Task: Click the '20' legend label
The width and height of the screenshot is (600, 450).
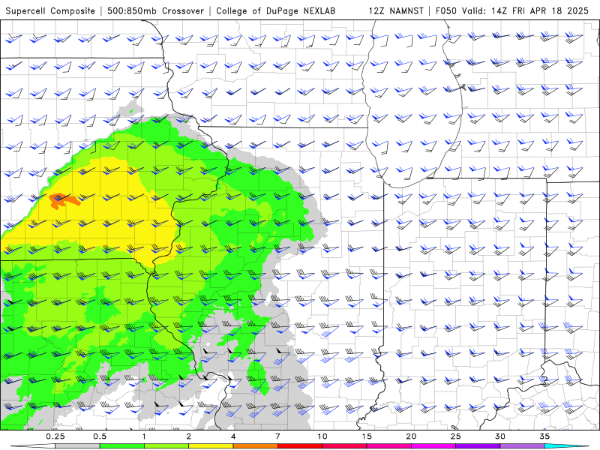Action: tap(411, 436)
